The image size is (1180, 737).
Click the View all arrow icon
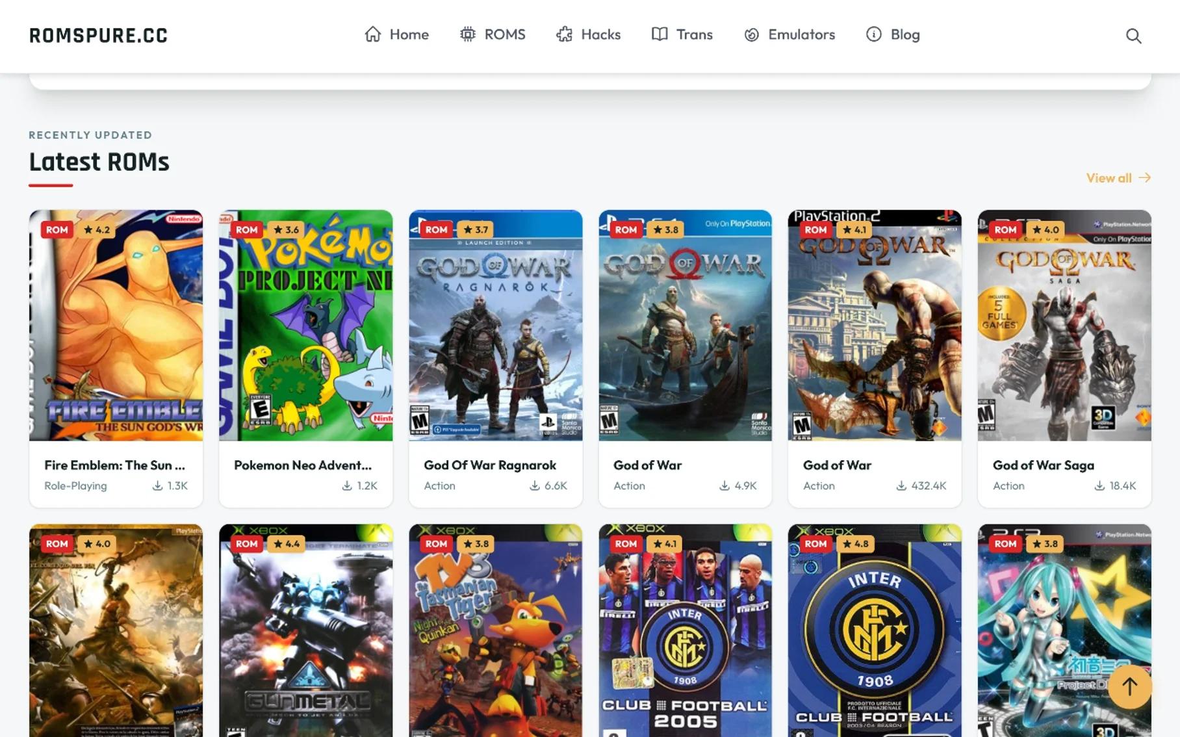point(1145,177)
